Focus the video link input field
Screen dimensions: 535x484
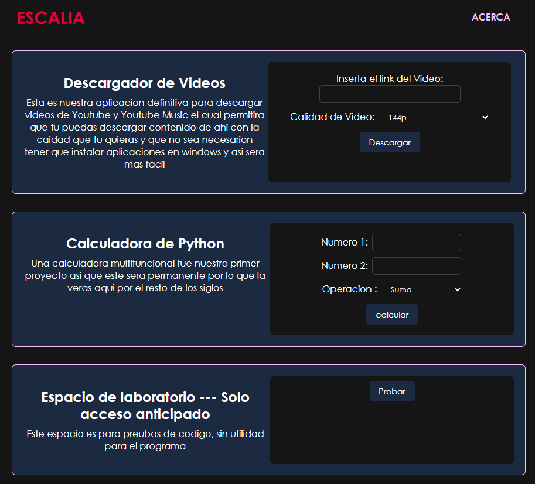click(390, 94)
